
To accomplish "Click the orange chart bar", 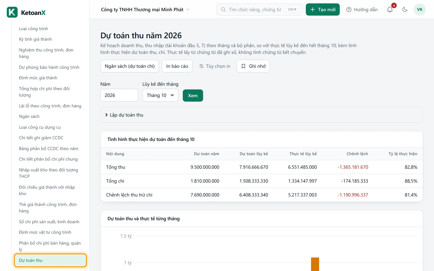I will (315, 264).
